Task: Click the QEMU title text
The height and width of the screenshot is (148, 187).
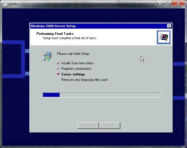Action: coord(13,4)
